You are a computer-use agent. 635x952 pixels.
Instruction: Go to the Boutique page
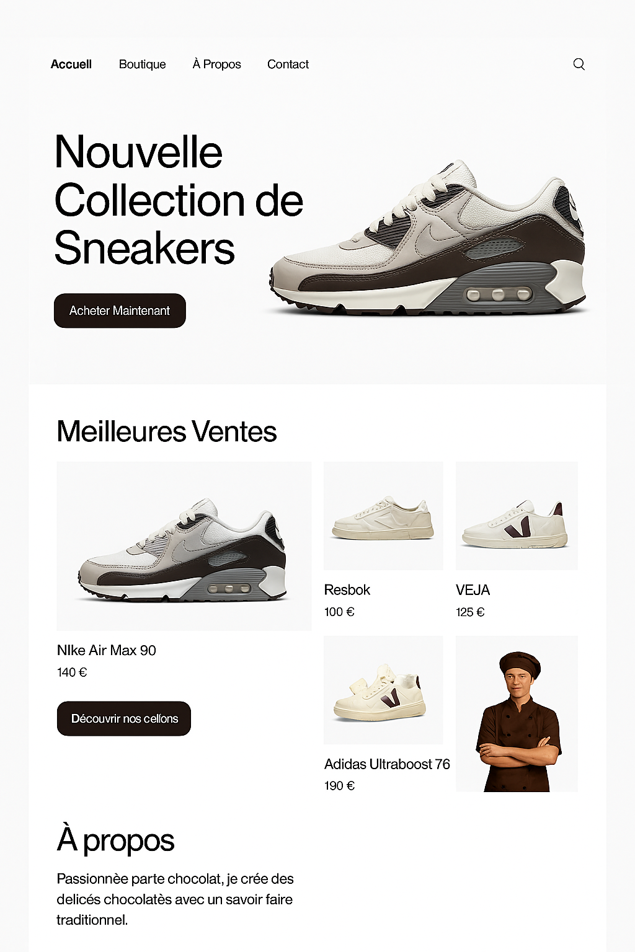[x=142, y=64]
